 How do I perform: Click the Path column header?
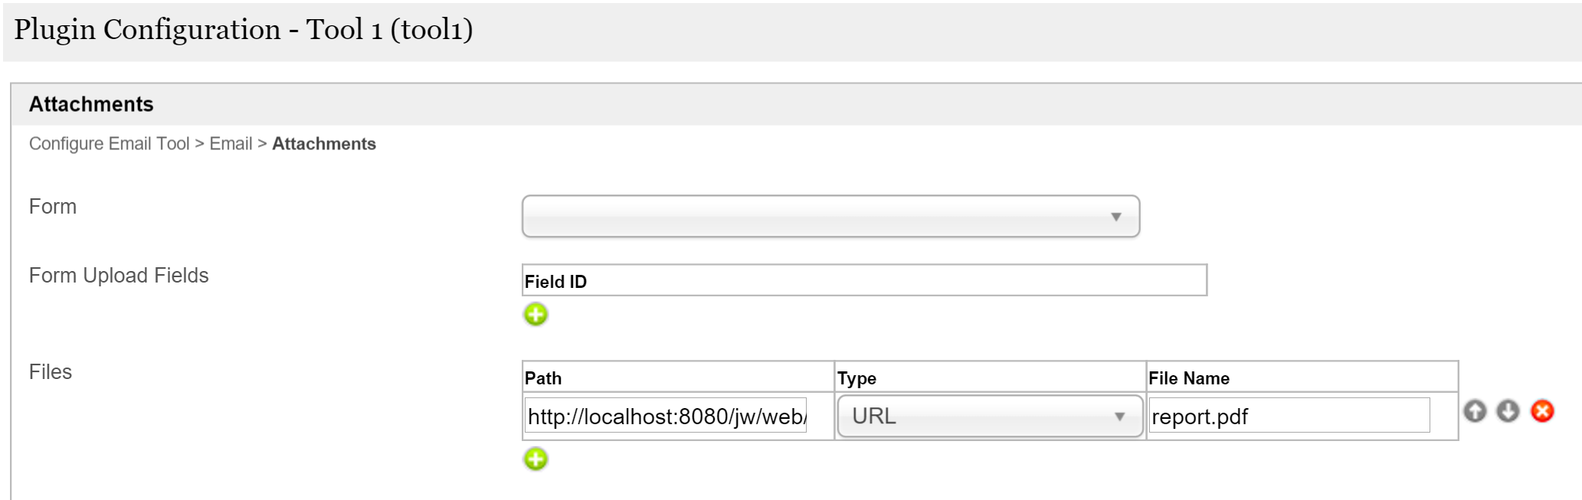(x=543, y=378)
